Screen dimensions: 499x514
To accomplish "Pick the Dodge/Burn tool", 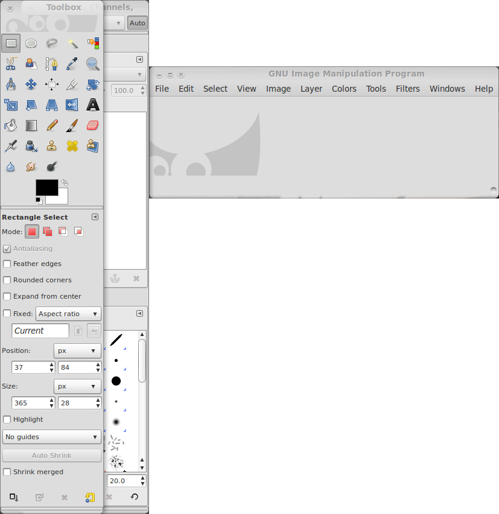I will pyautogui.click(x=51, y=167).
